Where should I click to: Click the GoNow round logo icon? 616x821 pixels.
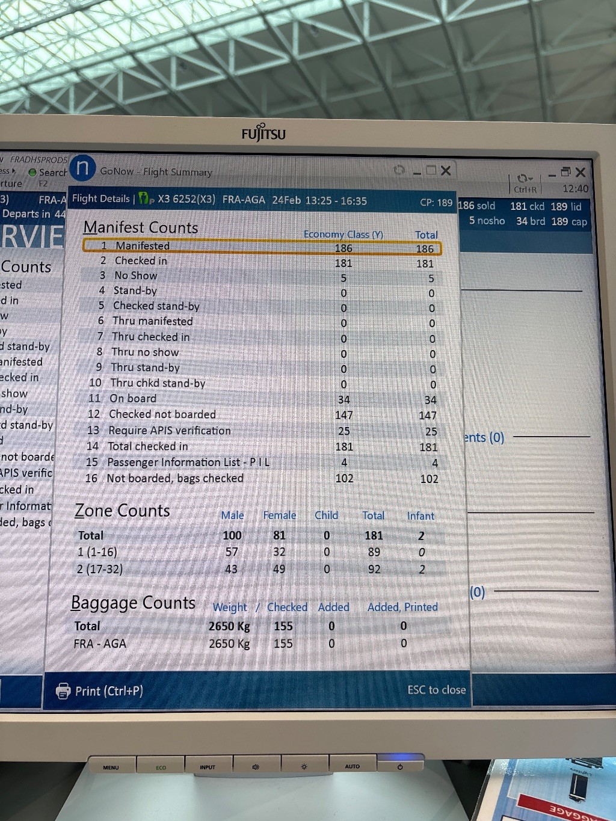[x=82, y=168]
